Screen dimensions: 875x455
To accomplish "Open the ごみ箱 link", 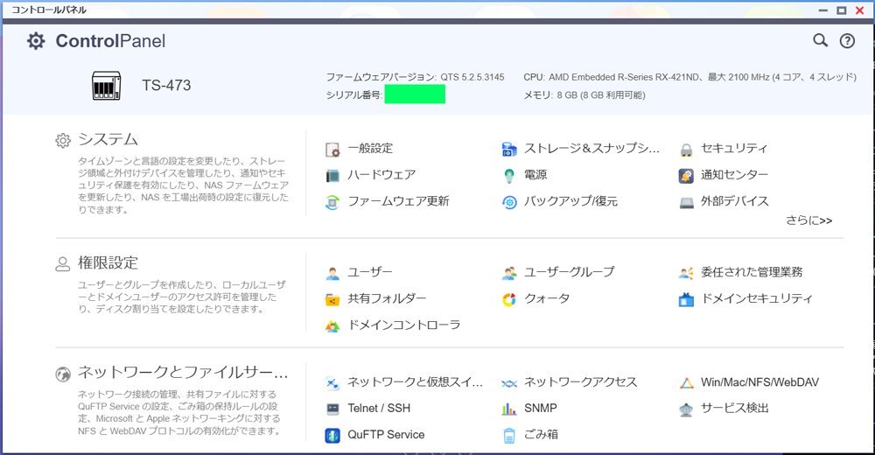I will (541, 434).
